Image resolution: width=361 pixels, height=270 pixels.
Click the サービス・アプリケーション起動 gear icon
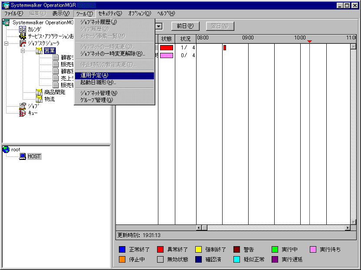click(22, 36)
